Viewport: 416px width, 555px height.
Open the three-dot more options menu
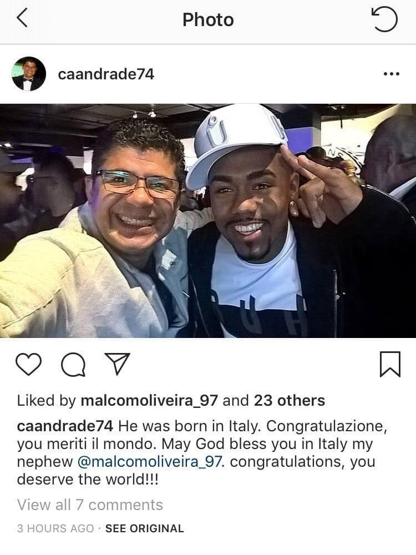tap(392, 74)
